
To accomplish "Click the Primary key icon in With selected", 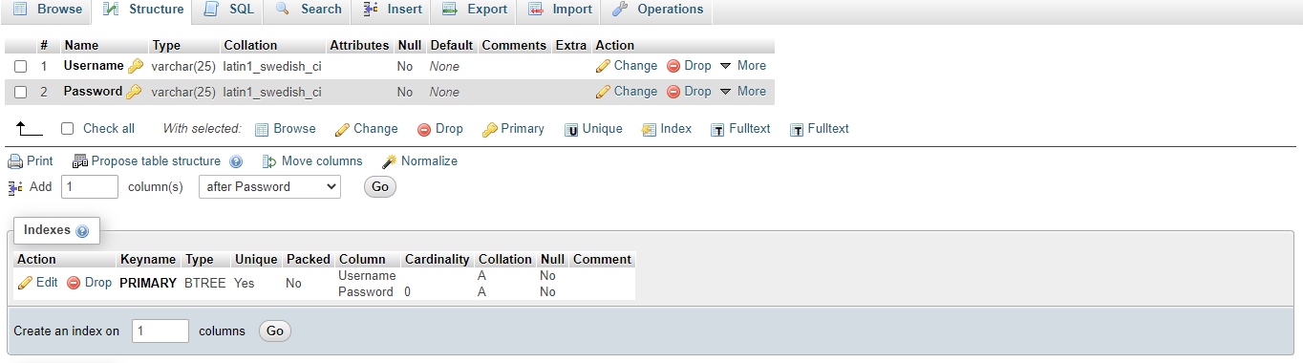I will point(490,129).
